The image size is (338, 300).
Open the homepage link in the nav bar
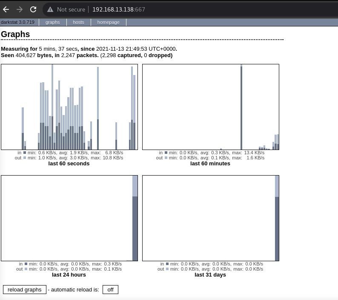click(108, 22)
